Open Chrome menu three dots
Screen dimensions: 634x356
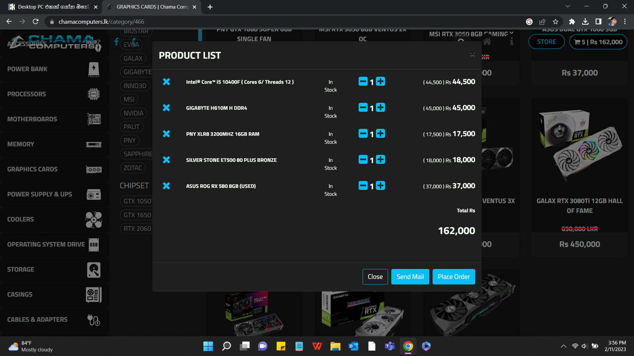pyautogui.click(x=625, y=22)
